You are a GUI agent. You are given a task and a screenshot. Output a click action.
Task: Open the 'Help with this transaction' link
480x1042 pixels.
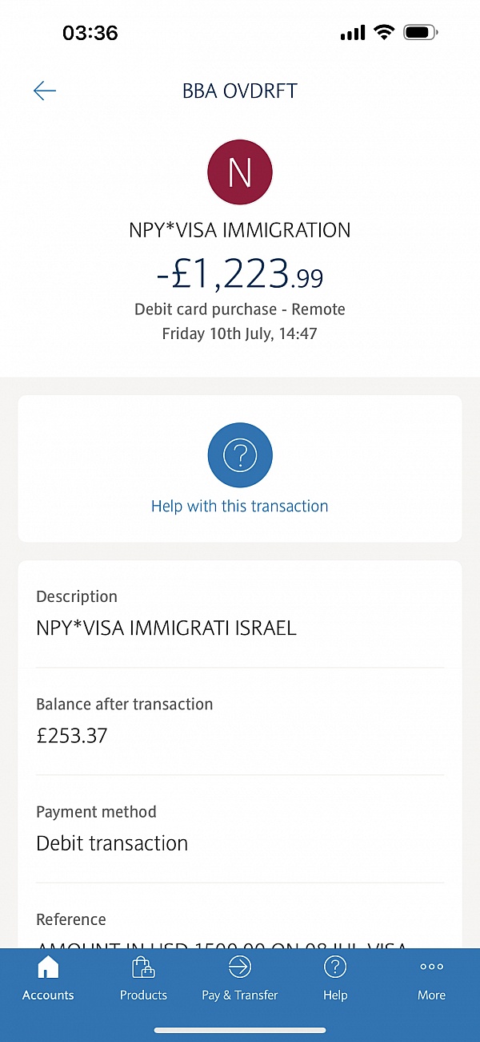240,506
